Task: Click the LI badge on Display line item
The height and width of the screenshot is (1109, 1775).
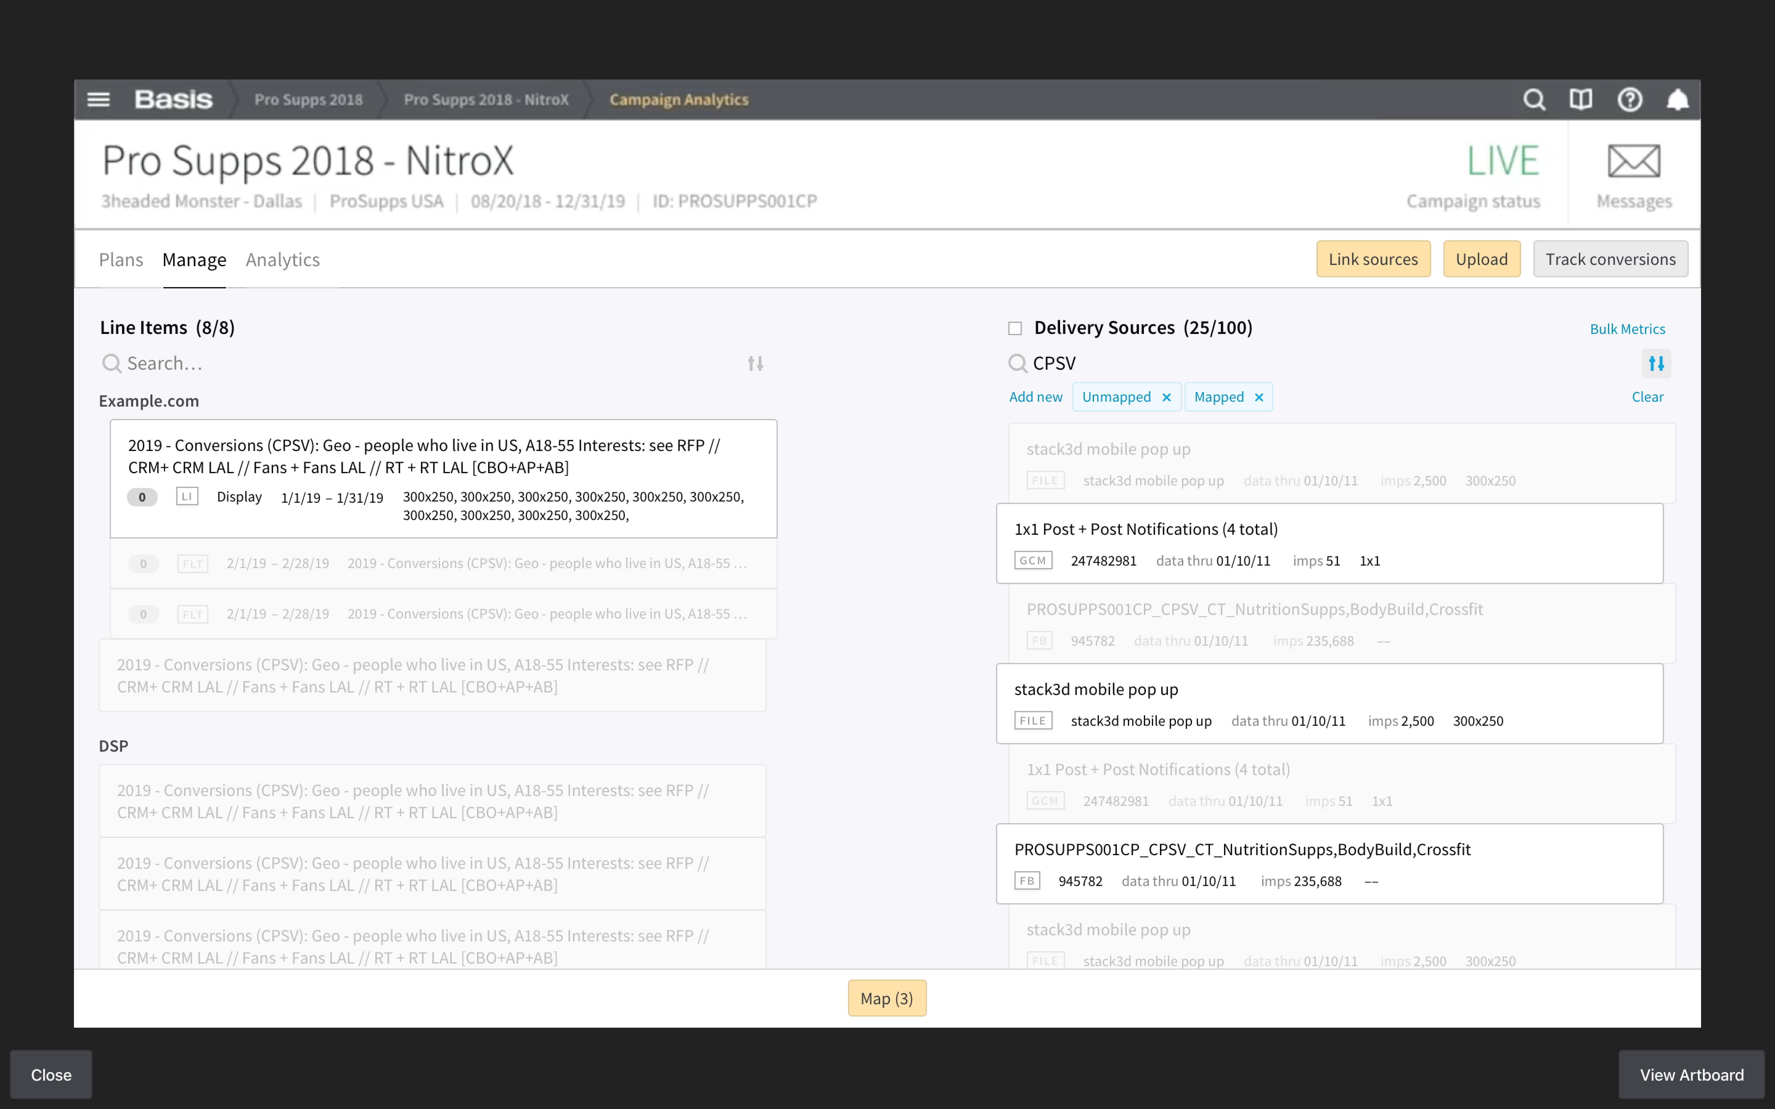Action: point(187,497)
